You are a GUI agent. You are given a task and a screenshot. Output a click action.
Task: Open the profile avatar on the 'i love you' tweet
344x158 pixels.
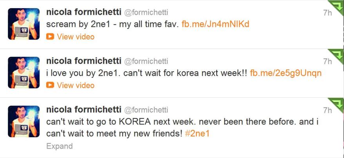point(24,73)
